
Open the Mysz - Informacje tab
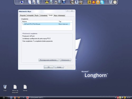(x=59, y=16)
